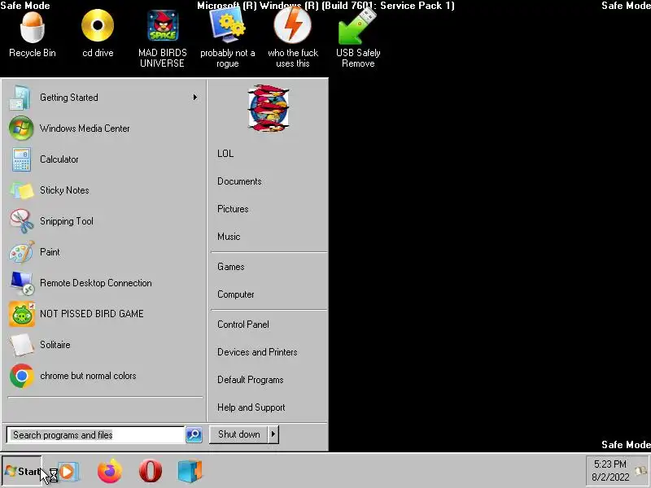Click the Calculator icon in Start menu
Viewport: 651px width, 488px height.
[21, 159]
